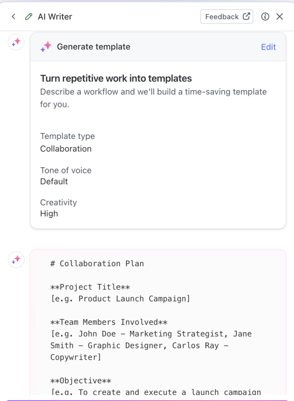Click the heading Turn repetitive work into templates
The height and width of the screenshot is (401, 294).
pos(116,78)
